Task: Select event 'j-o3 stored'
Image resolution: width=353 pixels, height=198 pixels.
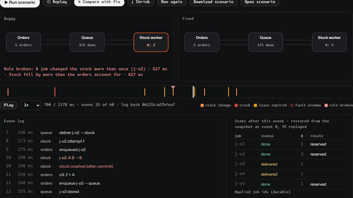Action: click(113, 191)
